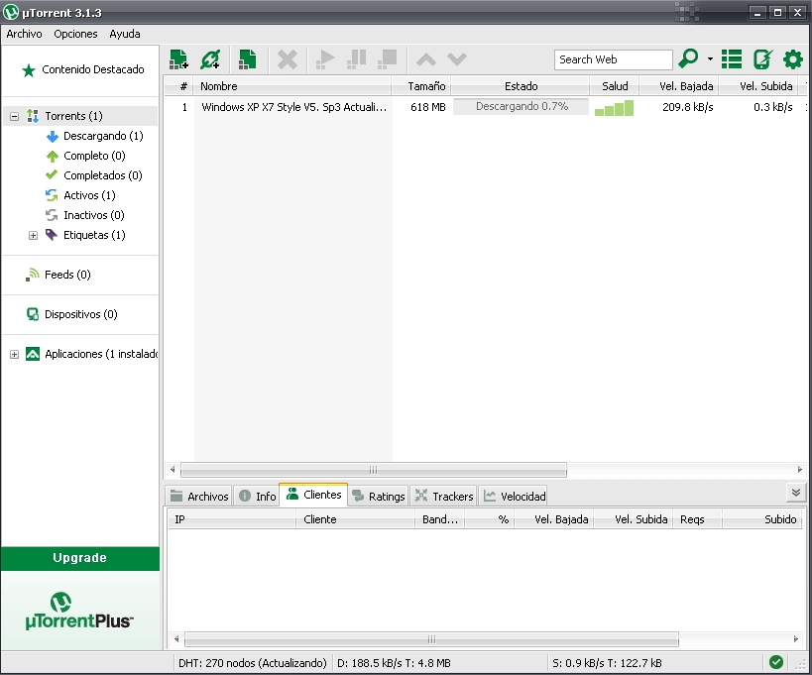
Task: Click the remote/devices toolbar icon
Action: pyautogui.click(x=762, y=59)
